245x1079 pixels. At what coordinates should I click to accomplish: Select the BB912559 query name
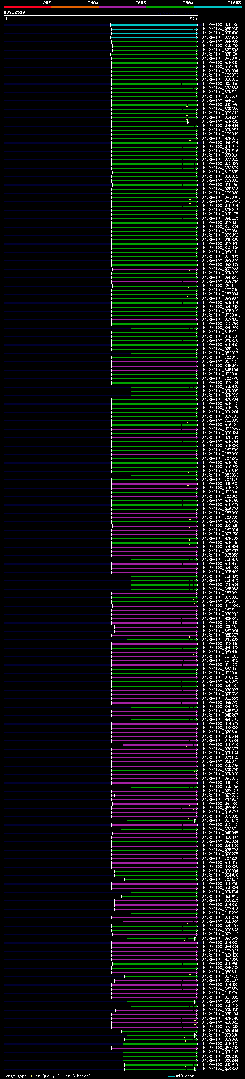(14, 12)
